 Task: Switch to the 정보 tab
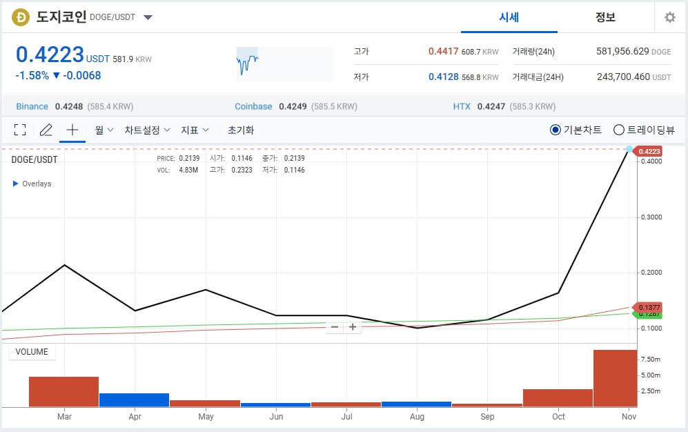coord(605,17)
